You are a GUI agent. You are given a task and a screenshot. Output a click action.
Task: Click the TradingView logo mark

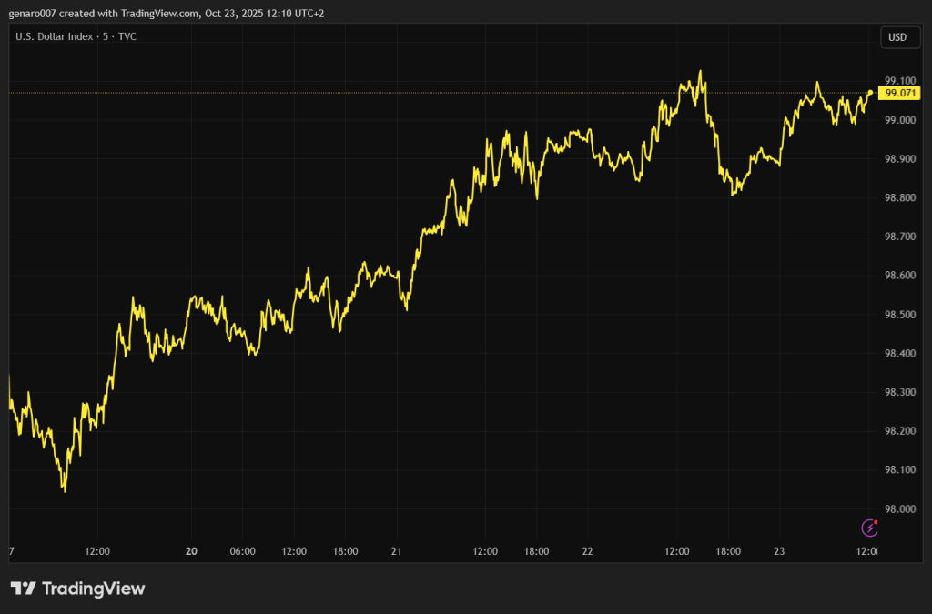click(23, 589)
